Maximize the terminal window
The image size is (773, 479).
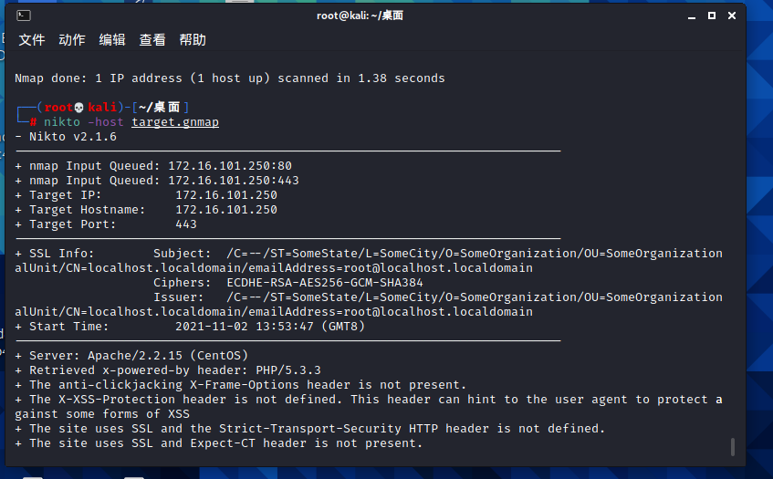[712, 16]
